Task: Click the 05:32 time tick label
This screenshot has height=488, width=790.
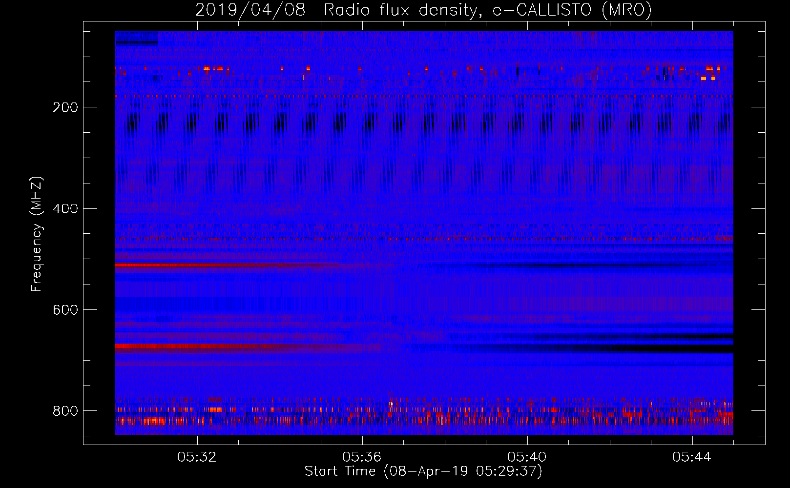Action: (197, 457)
